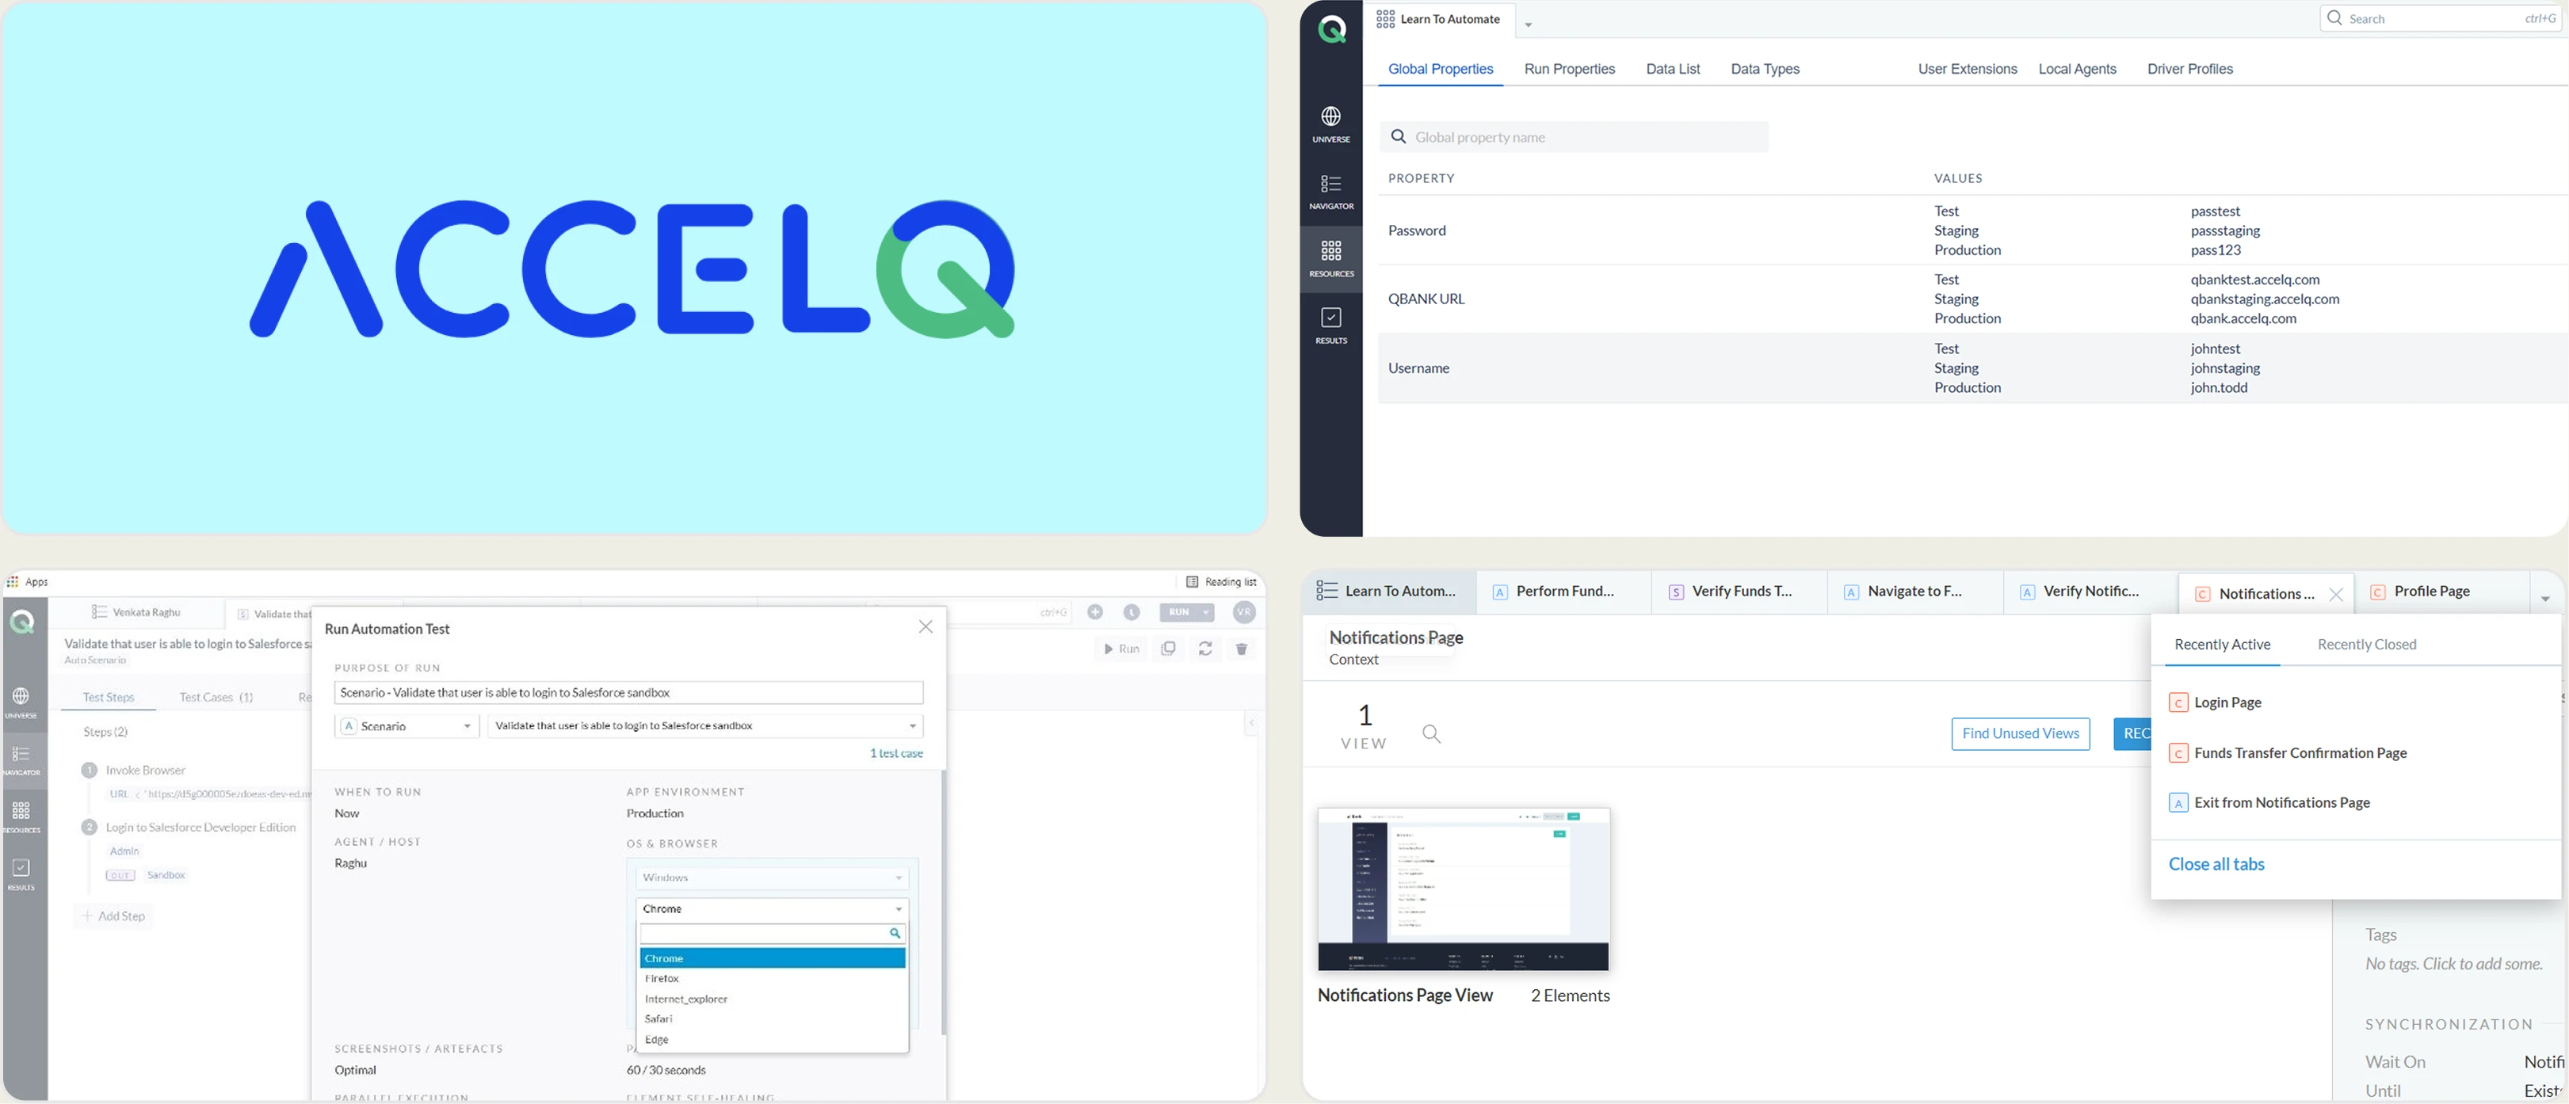
Task: Open the Scenario type dropdown
Action: pos(407,726)
